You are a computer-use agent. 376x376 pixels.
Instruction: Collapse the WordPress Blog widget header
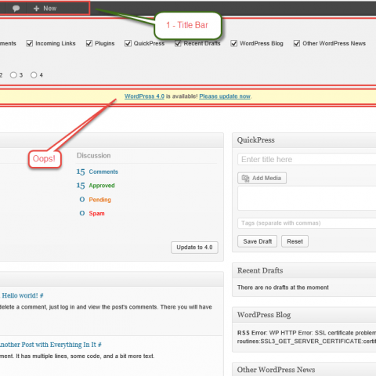point(304,315)
